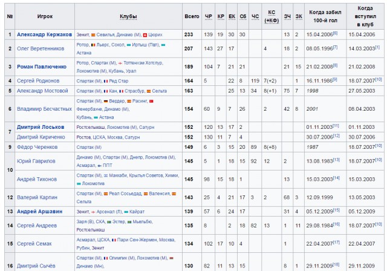This screenshot has height=271, width=387.
Task: Click Spain flag icon before Реал Сосьедад
Action: 106,194
